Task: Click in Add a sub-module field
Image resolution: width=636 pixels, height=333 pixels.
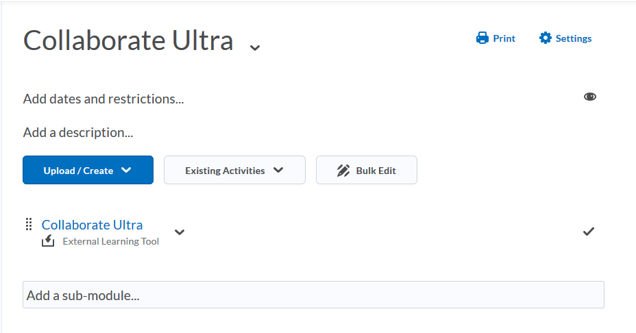Action: tap(313, 295)
